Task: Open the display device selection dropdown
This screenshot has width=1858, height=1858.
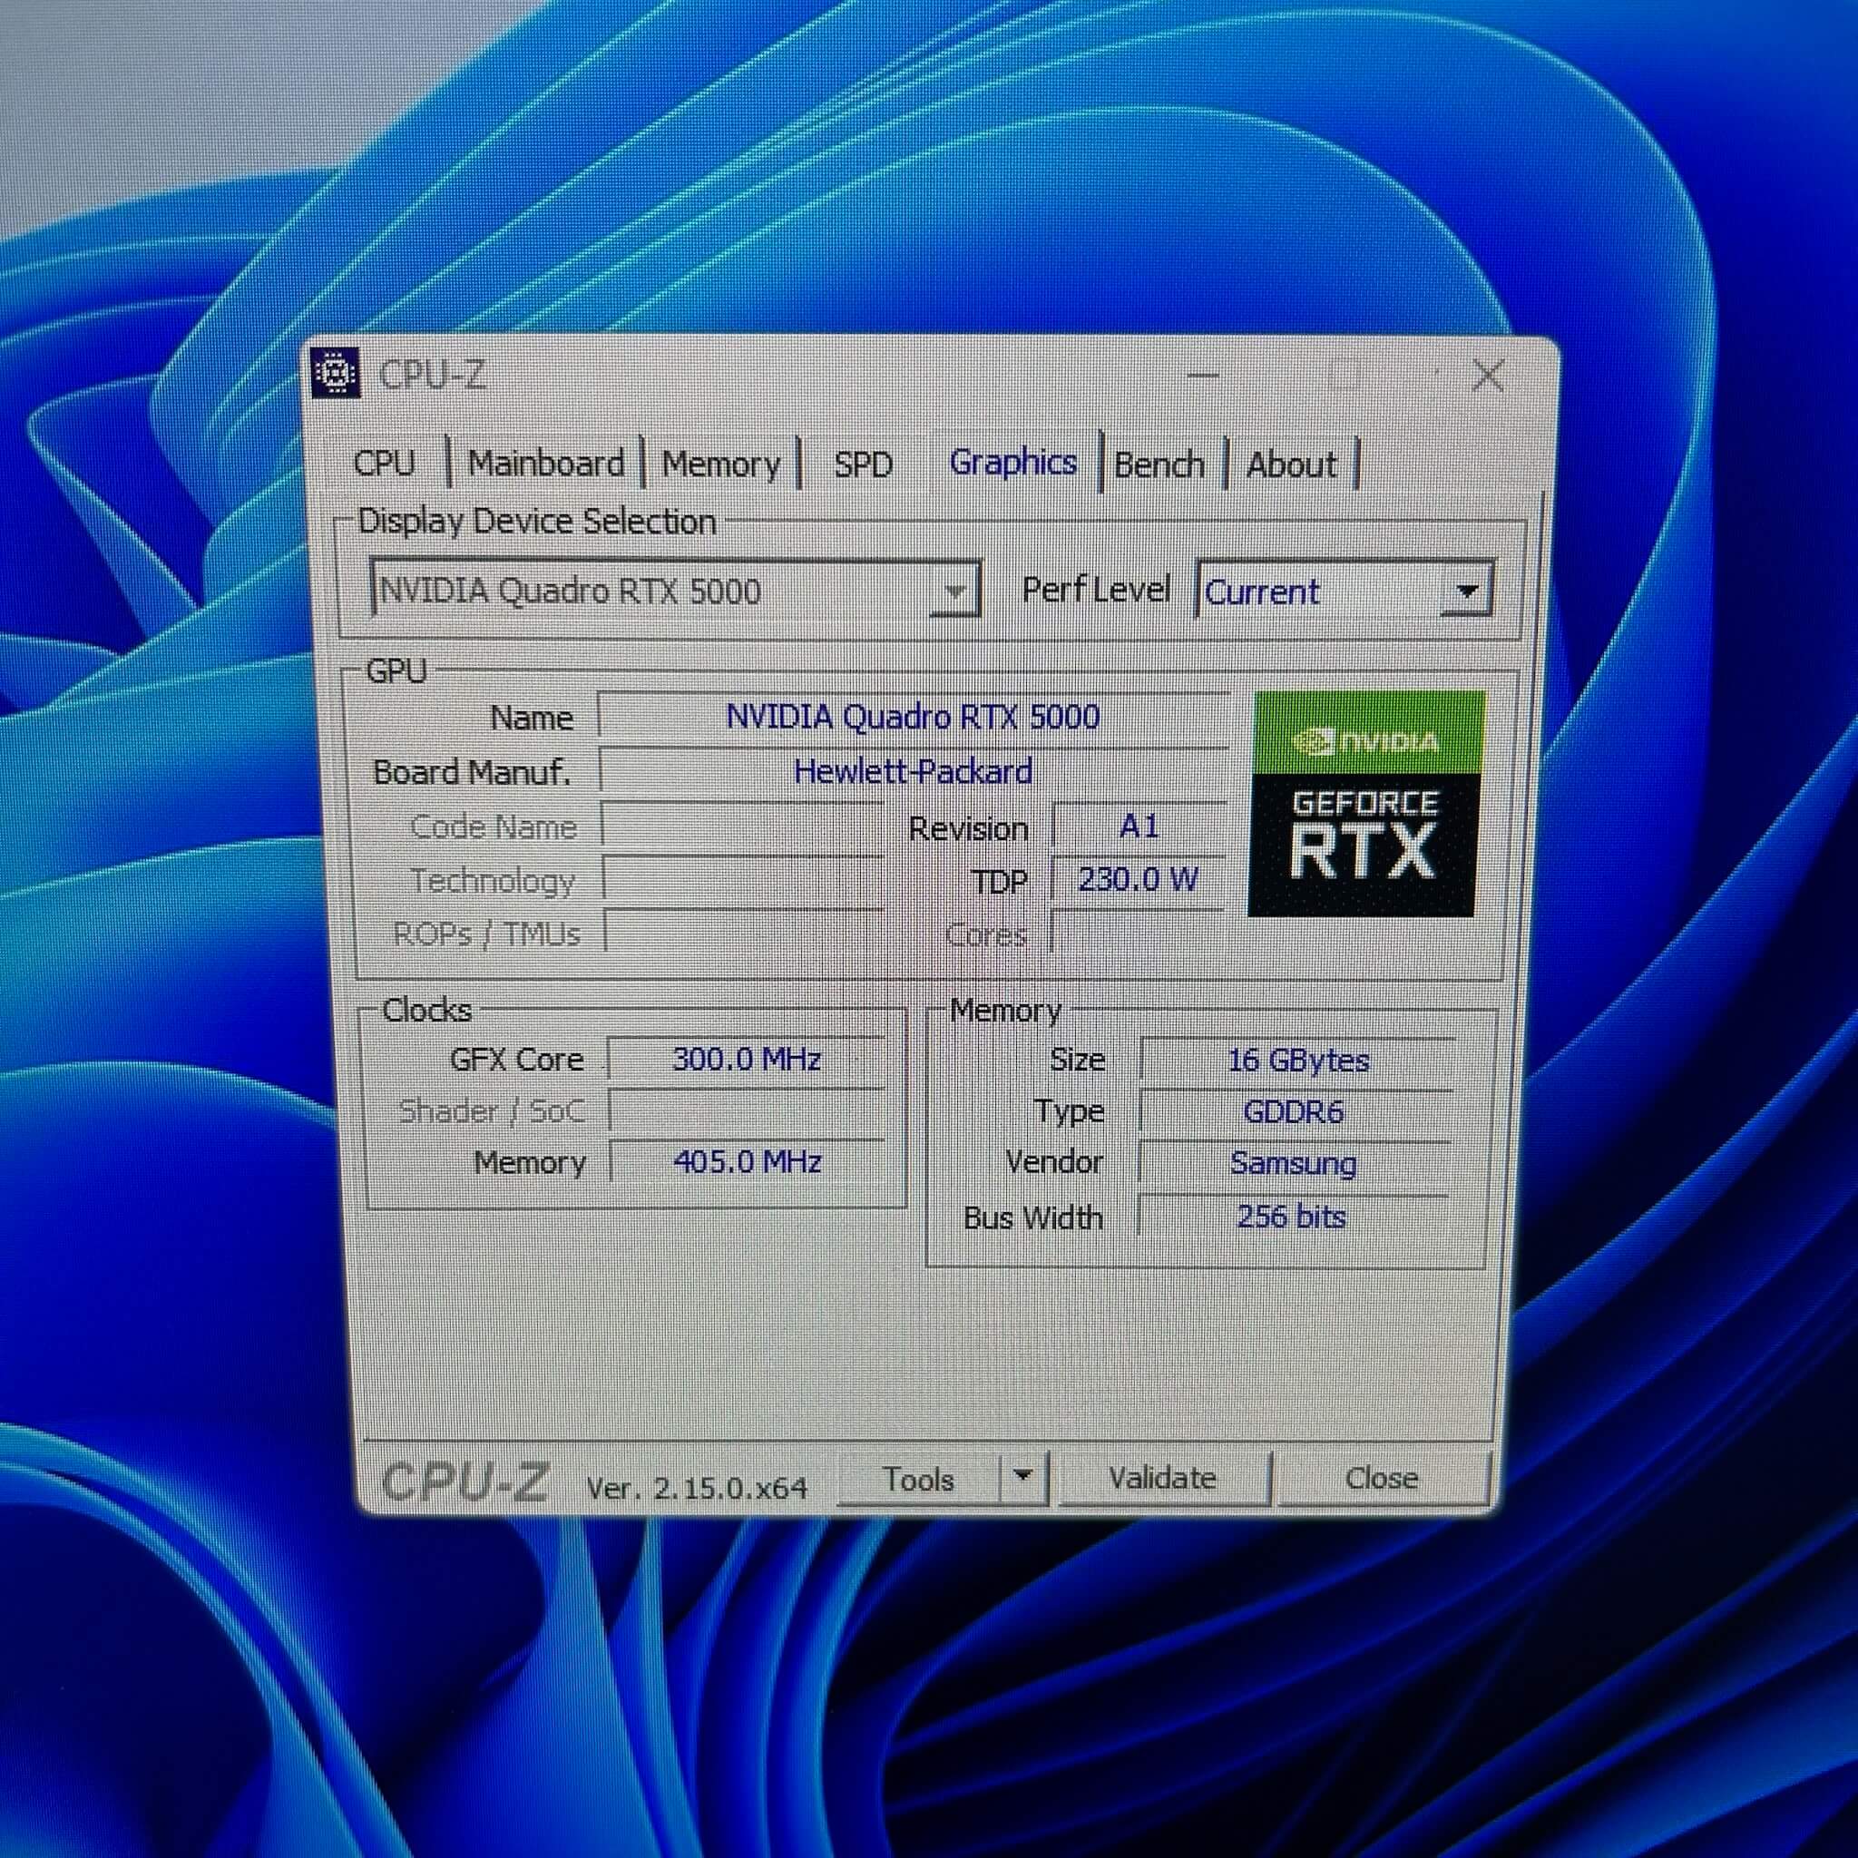Action: pos(675,590)
